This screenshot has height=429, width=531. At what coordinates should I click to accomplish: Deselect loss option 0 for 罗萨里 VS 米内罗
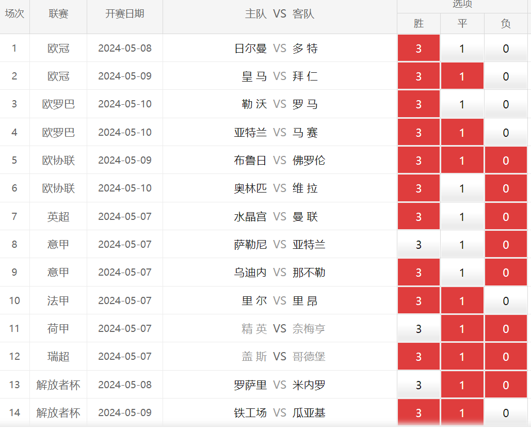[506, 384]
